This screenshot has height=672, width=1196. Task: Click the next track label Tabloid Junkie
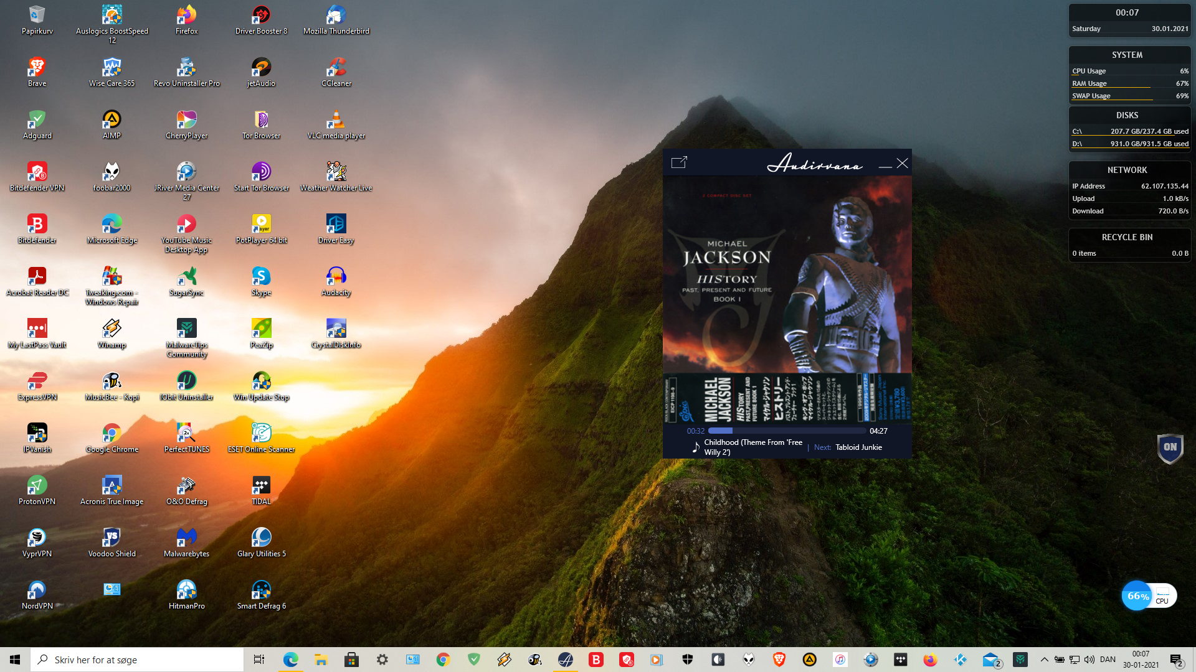tap(858, 447)
